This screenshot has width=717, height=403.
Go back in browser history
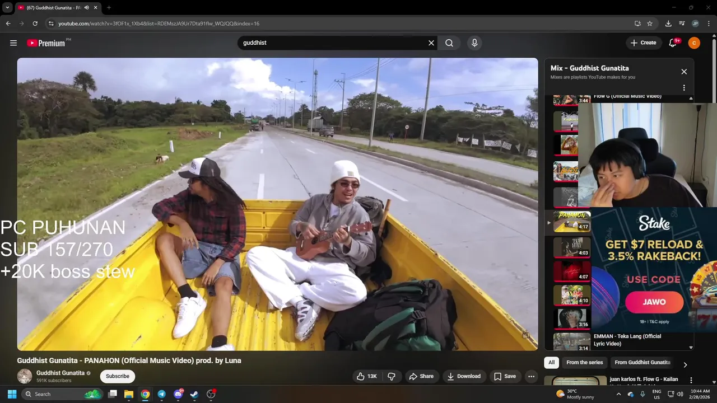coord(8,24)
